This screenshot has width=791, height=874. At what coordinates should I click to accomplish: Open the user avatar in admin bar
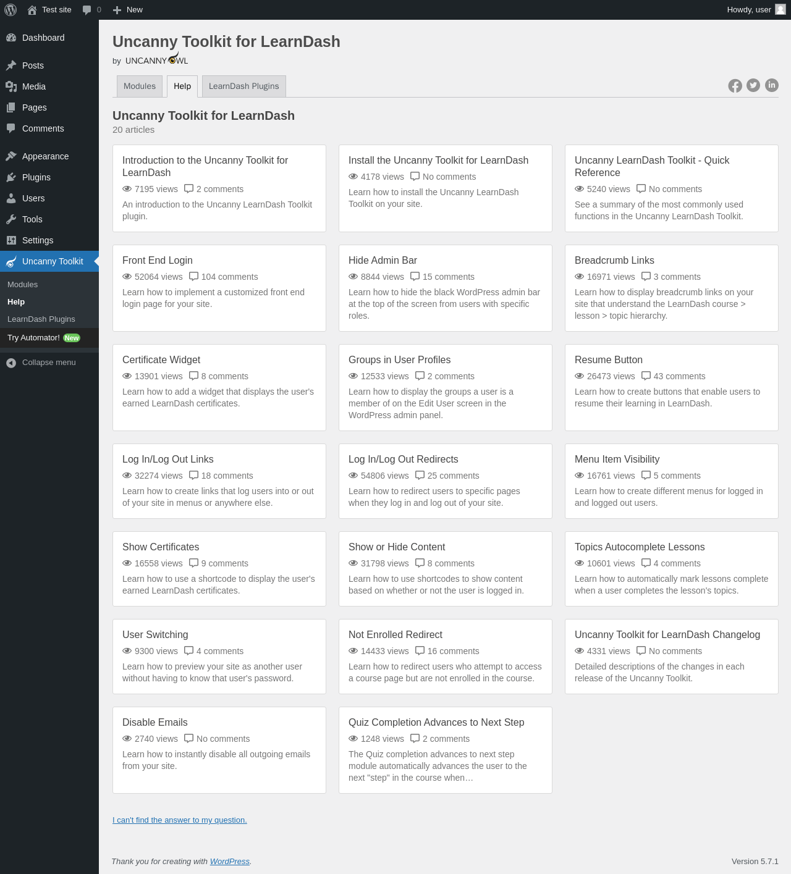pos(780,9)
